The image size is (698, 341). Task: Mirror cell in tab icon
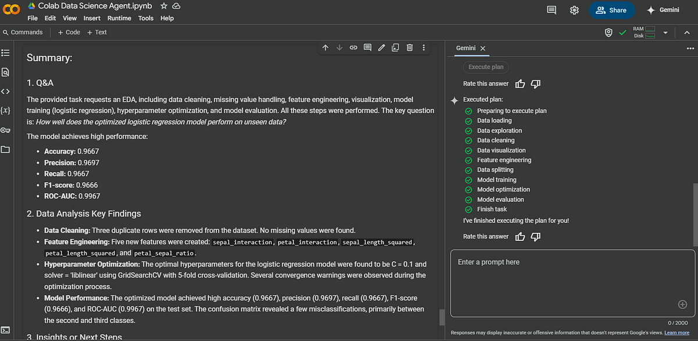pos(396,48)
